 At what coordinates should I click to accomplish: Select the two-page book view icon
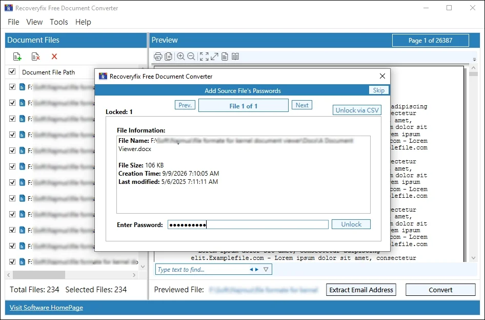[235, 57]
